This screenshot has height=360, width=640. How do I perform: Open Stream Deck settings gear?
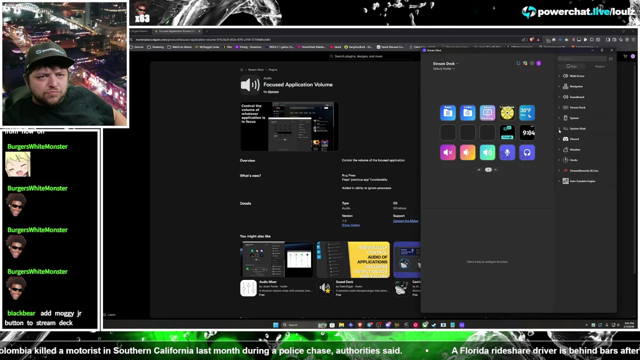pyautogui.click(x=531, y=63)
